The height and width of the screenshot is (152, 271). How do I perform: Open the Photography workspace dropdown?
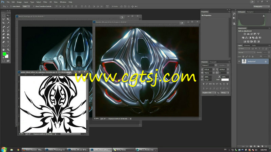click(x=261, y=6)
